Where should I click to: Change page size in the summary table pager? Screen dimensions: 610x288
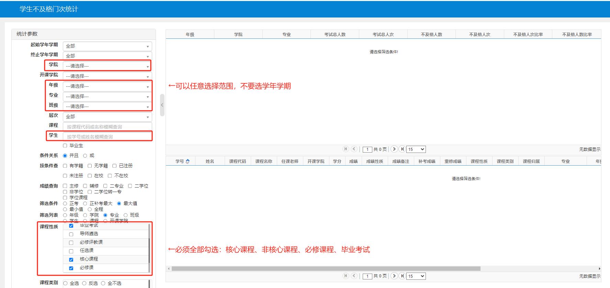[416, 149]
